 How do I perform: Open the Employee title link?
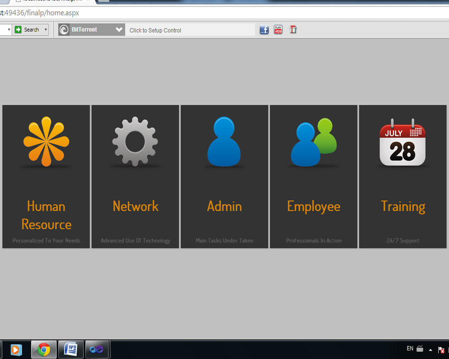[x=313, y=206]
